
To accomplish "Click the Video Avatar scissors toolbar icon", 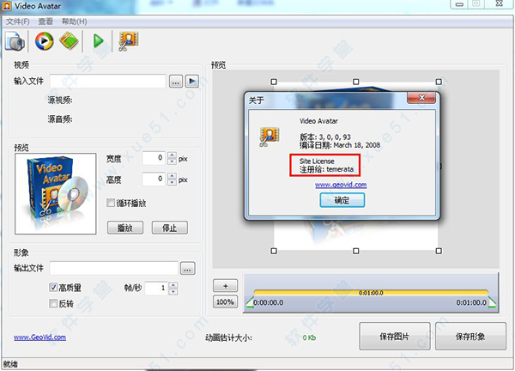I will click(128, 41).
